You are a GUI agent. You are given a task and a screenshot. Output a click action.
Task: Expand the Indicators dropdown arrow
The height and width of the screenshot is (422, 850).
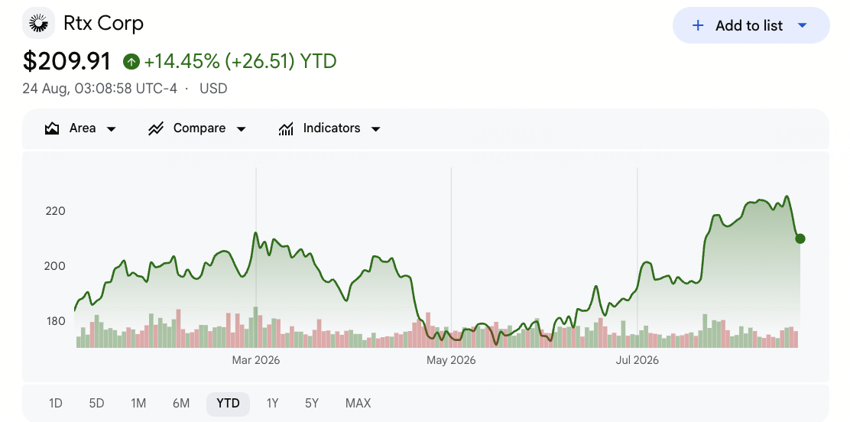[375, 129]
